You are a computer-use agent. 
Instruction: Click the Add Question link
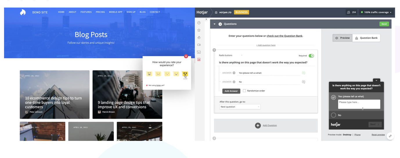point(270,125)
